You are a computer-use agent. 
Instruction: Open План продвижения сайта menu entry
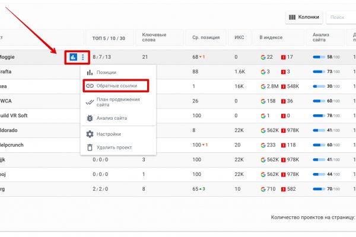pyautogui.click(x=118, y=102)
